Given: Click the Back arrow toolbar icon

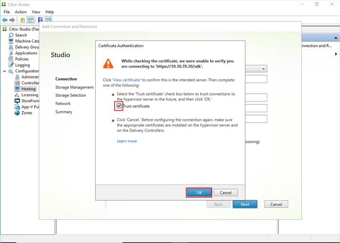Looking at the screenshot, I should (4, 20).
